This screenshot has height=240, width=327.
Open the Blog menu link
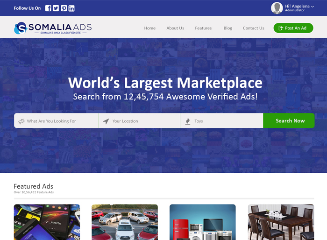(x=227, y=28)
